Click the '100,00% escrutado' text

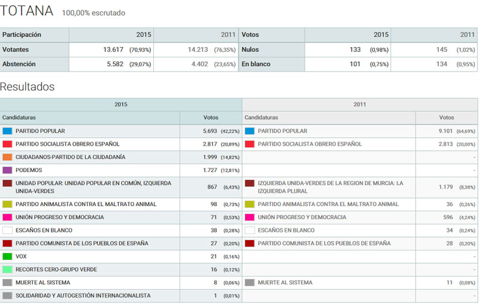(x=93, y=13)
